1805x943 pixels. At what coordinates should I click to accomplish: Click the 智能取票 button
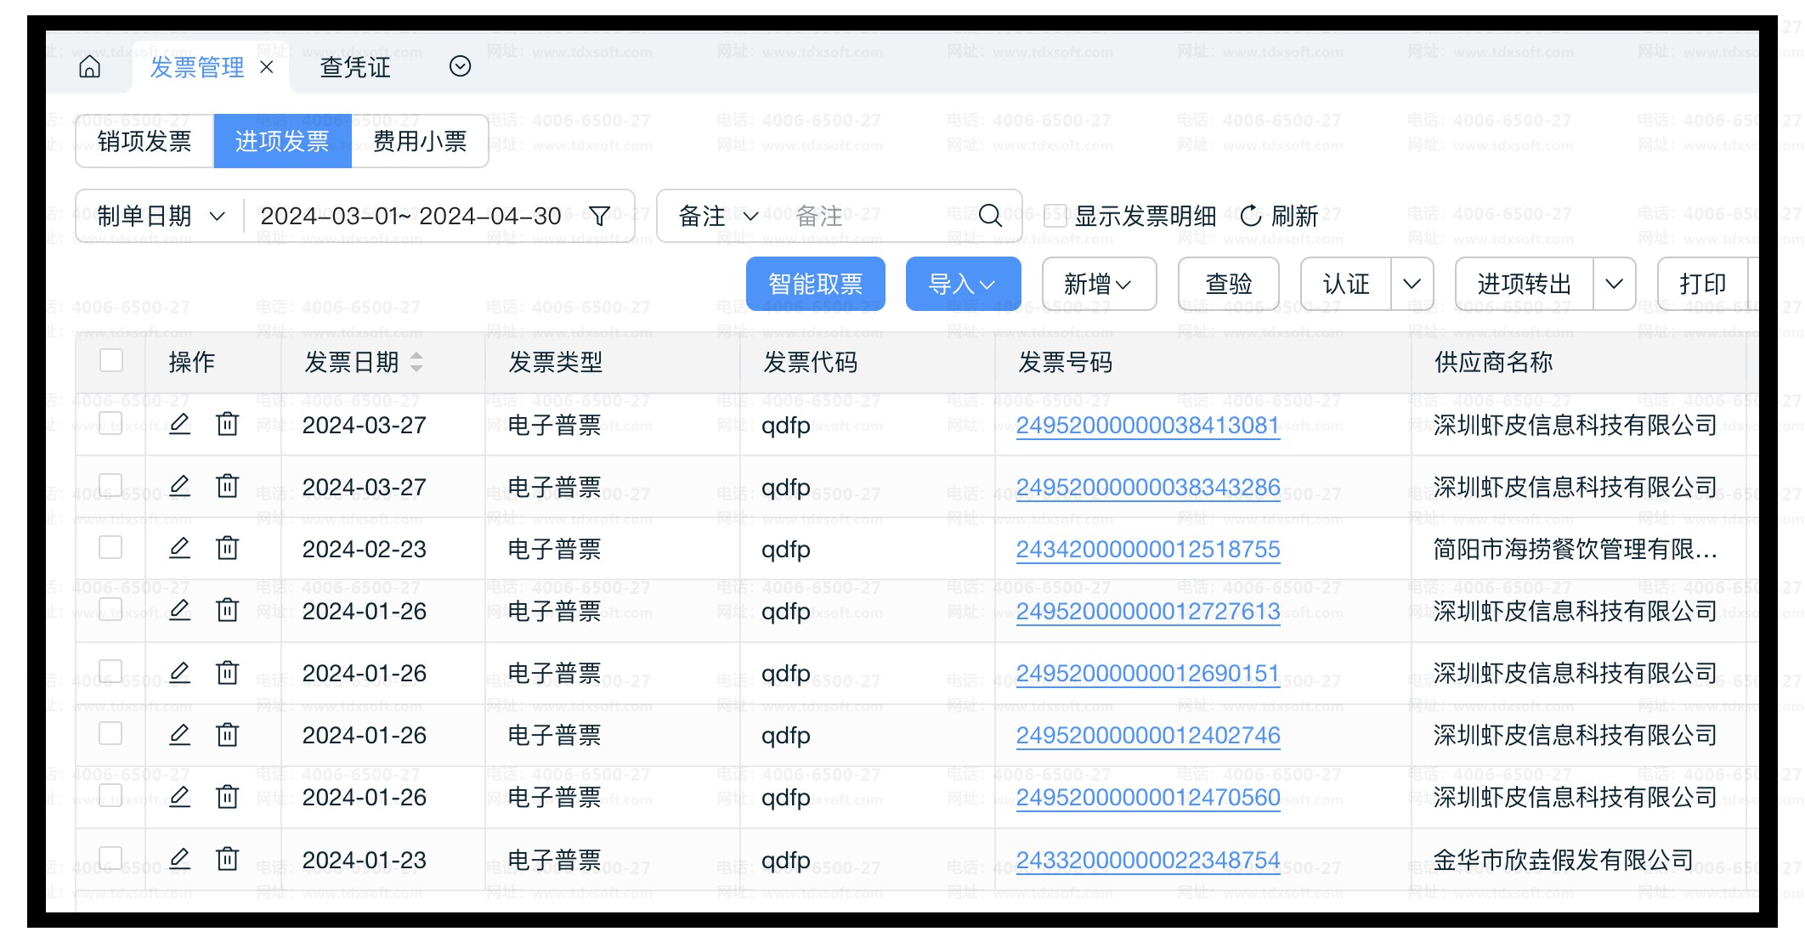click(815, 284)
